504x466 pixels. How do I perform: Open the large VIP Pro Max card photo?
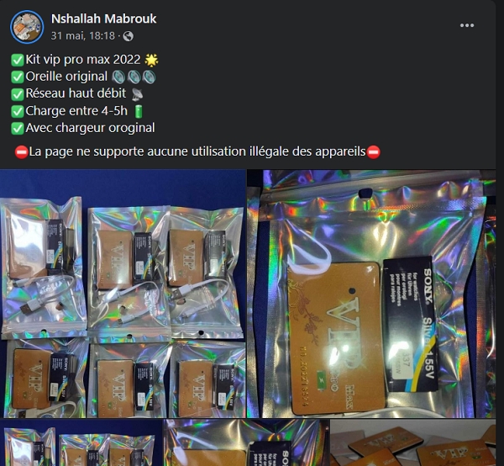[x=371, y=294]
